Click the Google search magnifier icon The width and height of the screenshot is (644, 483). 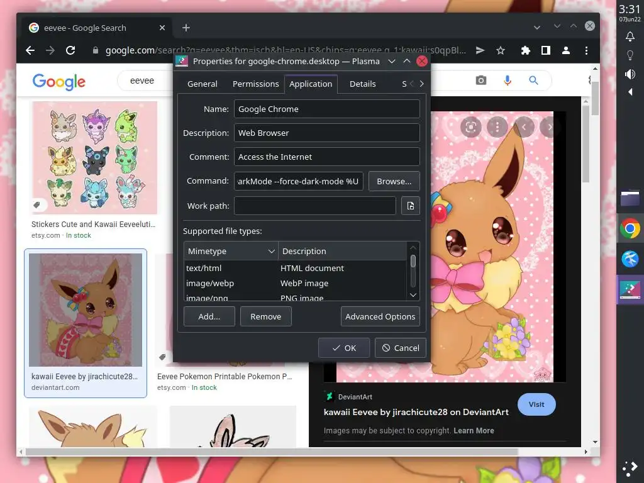(533, 80)
